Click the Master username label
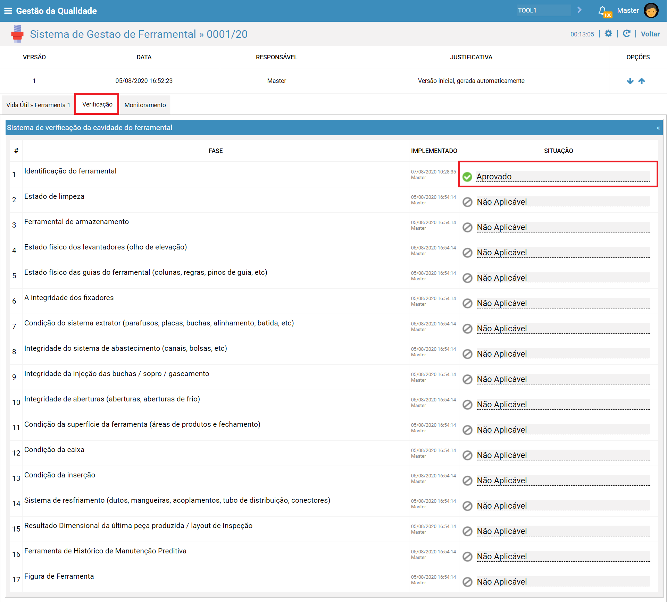Viewport: 667px width, 603px height. (x=628, y=10)
